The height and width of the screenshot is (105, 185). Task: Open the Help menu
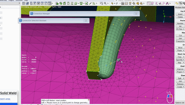click(26, 1)
